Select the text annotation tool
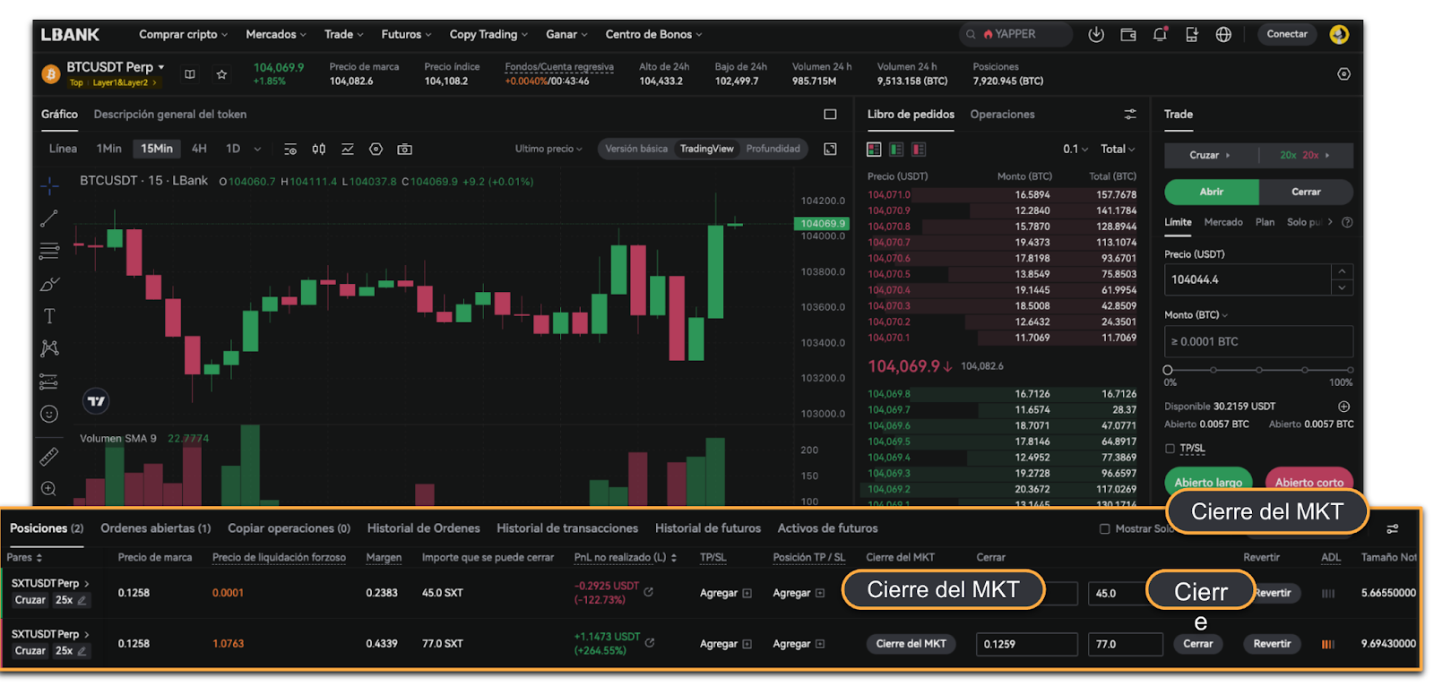The height and width of the screenshot is (686, 1434). tap(49, 316)
